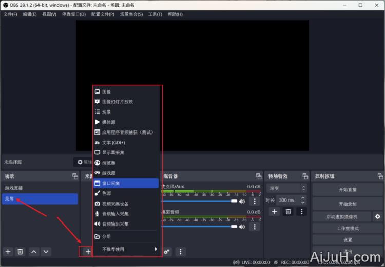The image size is (385, 267).
Task: Click the 开始录制 button
Action: 348,204
